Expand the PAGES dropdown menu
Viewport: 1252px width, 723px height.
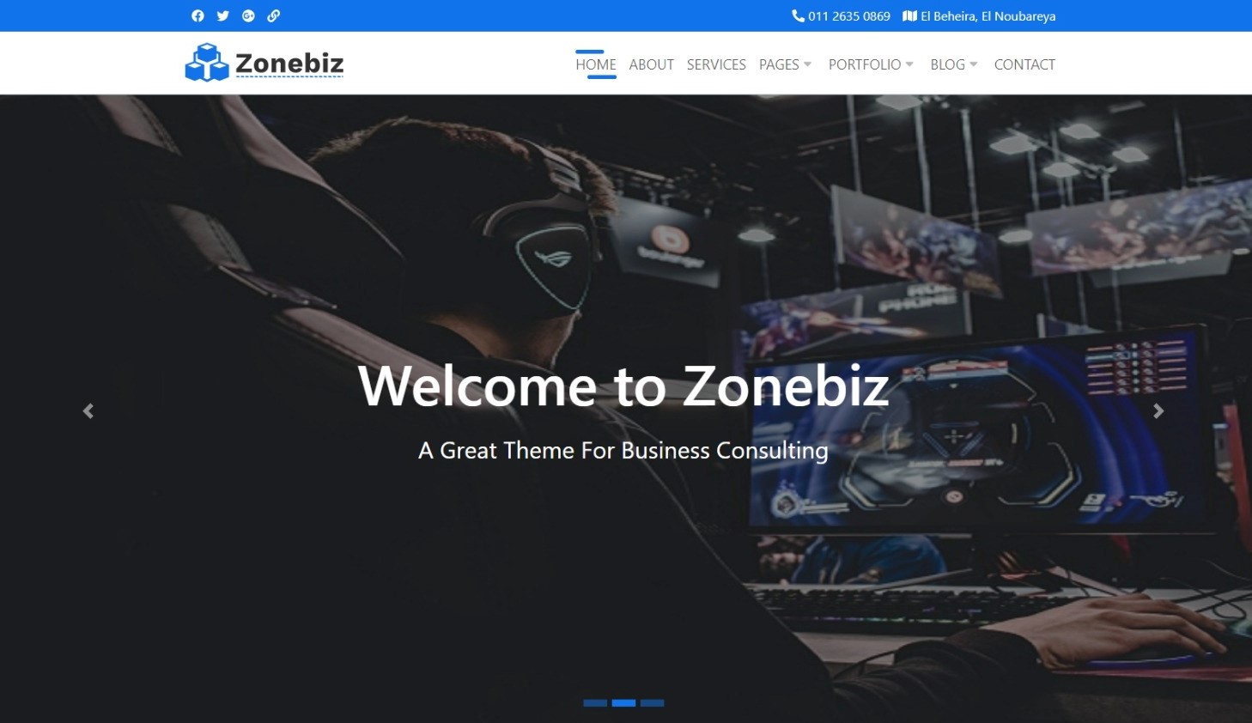click(x=785, y=64)
